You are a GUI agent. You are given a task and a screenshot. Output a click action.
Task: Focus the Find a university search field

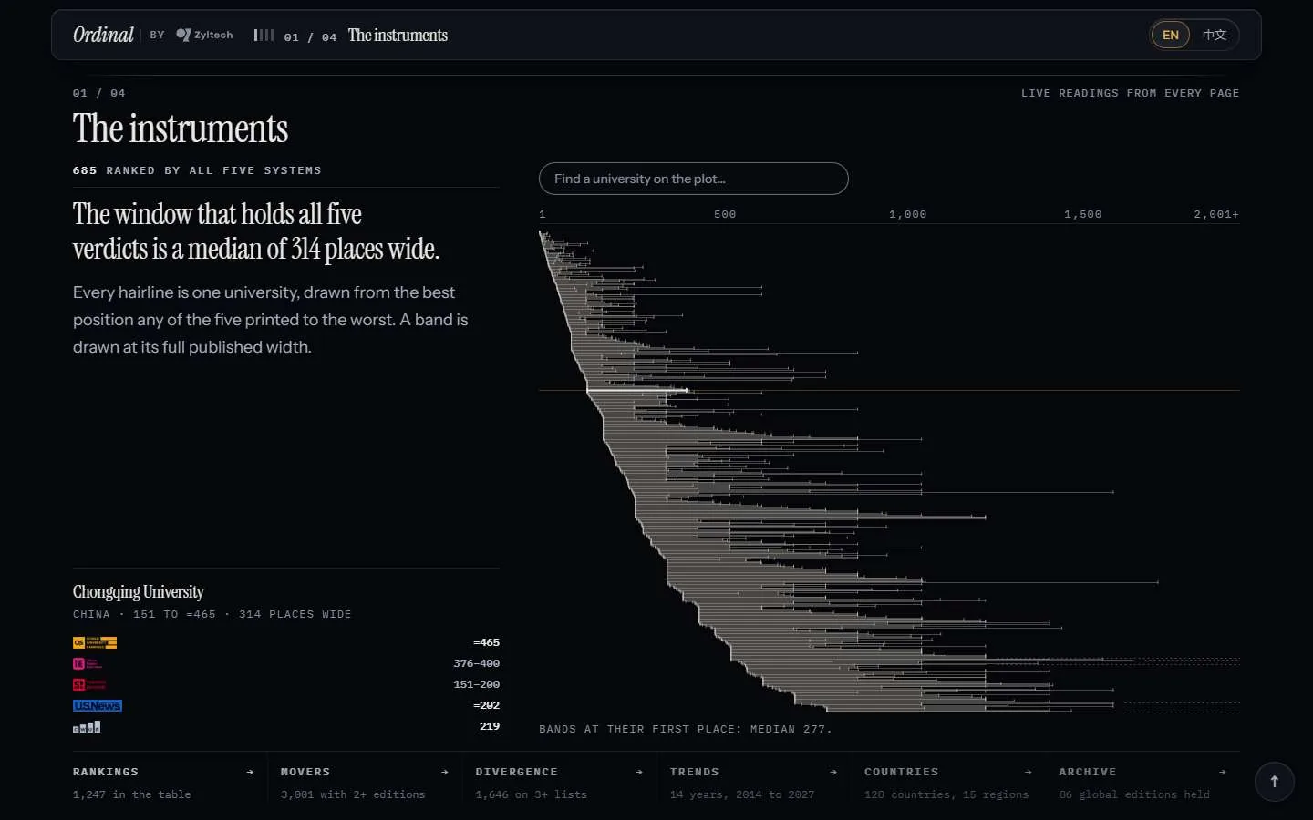coord(694,179)
